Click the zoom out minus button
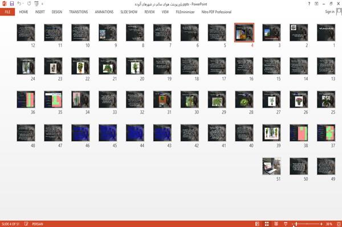Viewport: 342px width, 227px height. (293, 224)
